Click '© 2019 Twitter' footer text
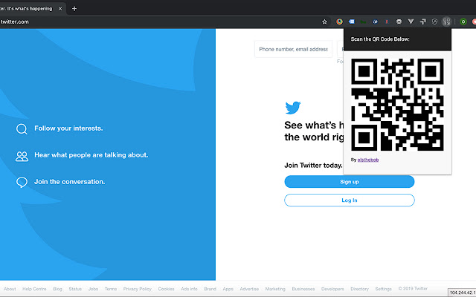The height and width of the screenshot is (297, 476). click(x=413, y=289)
